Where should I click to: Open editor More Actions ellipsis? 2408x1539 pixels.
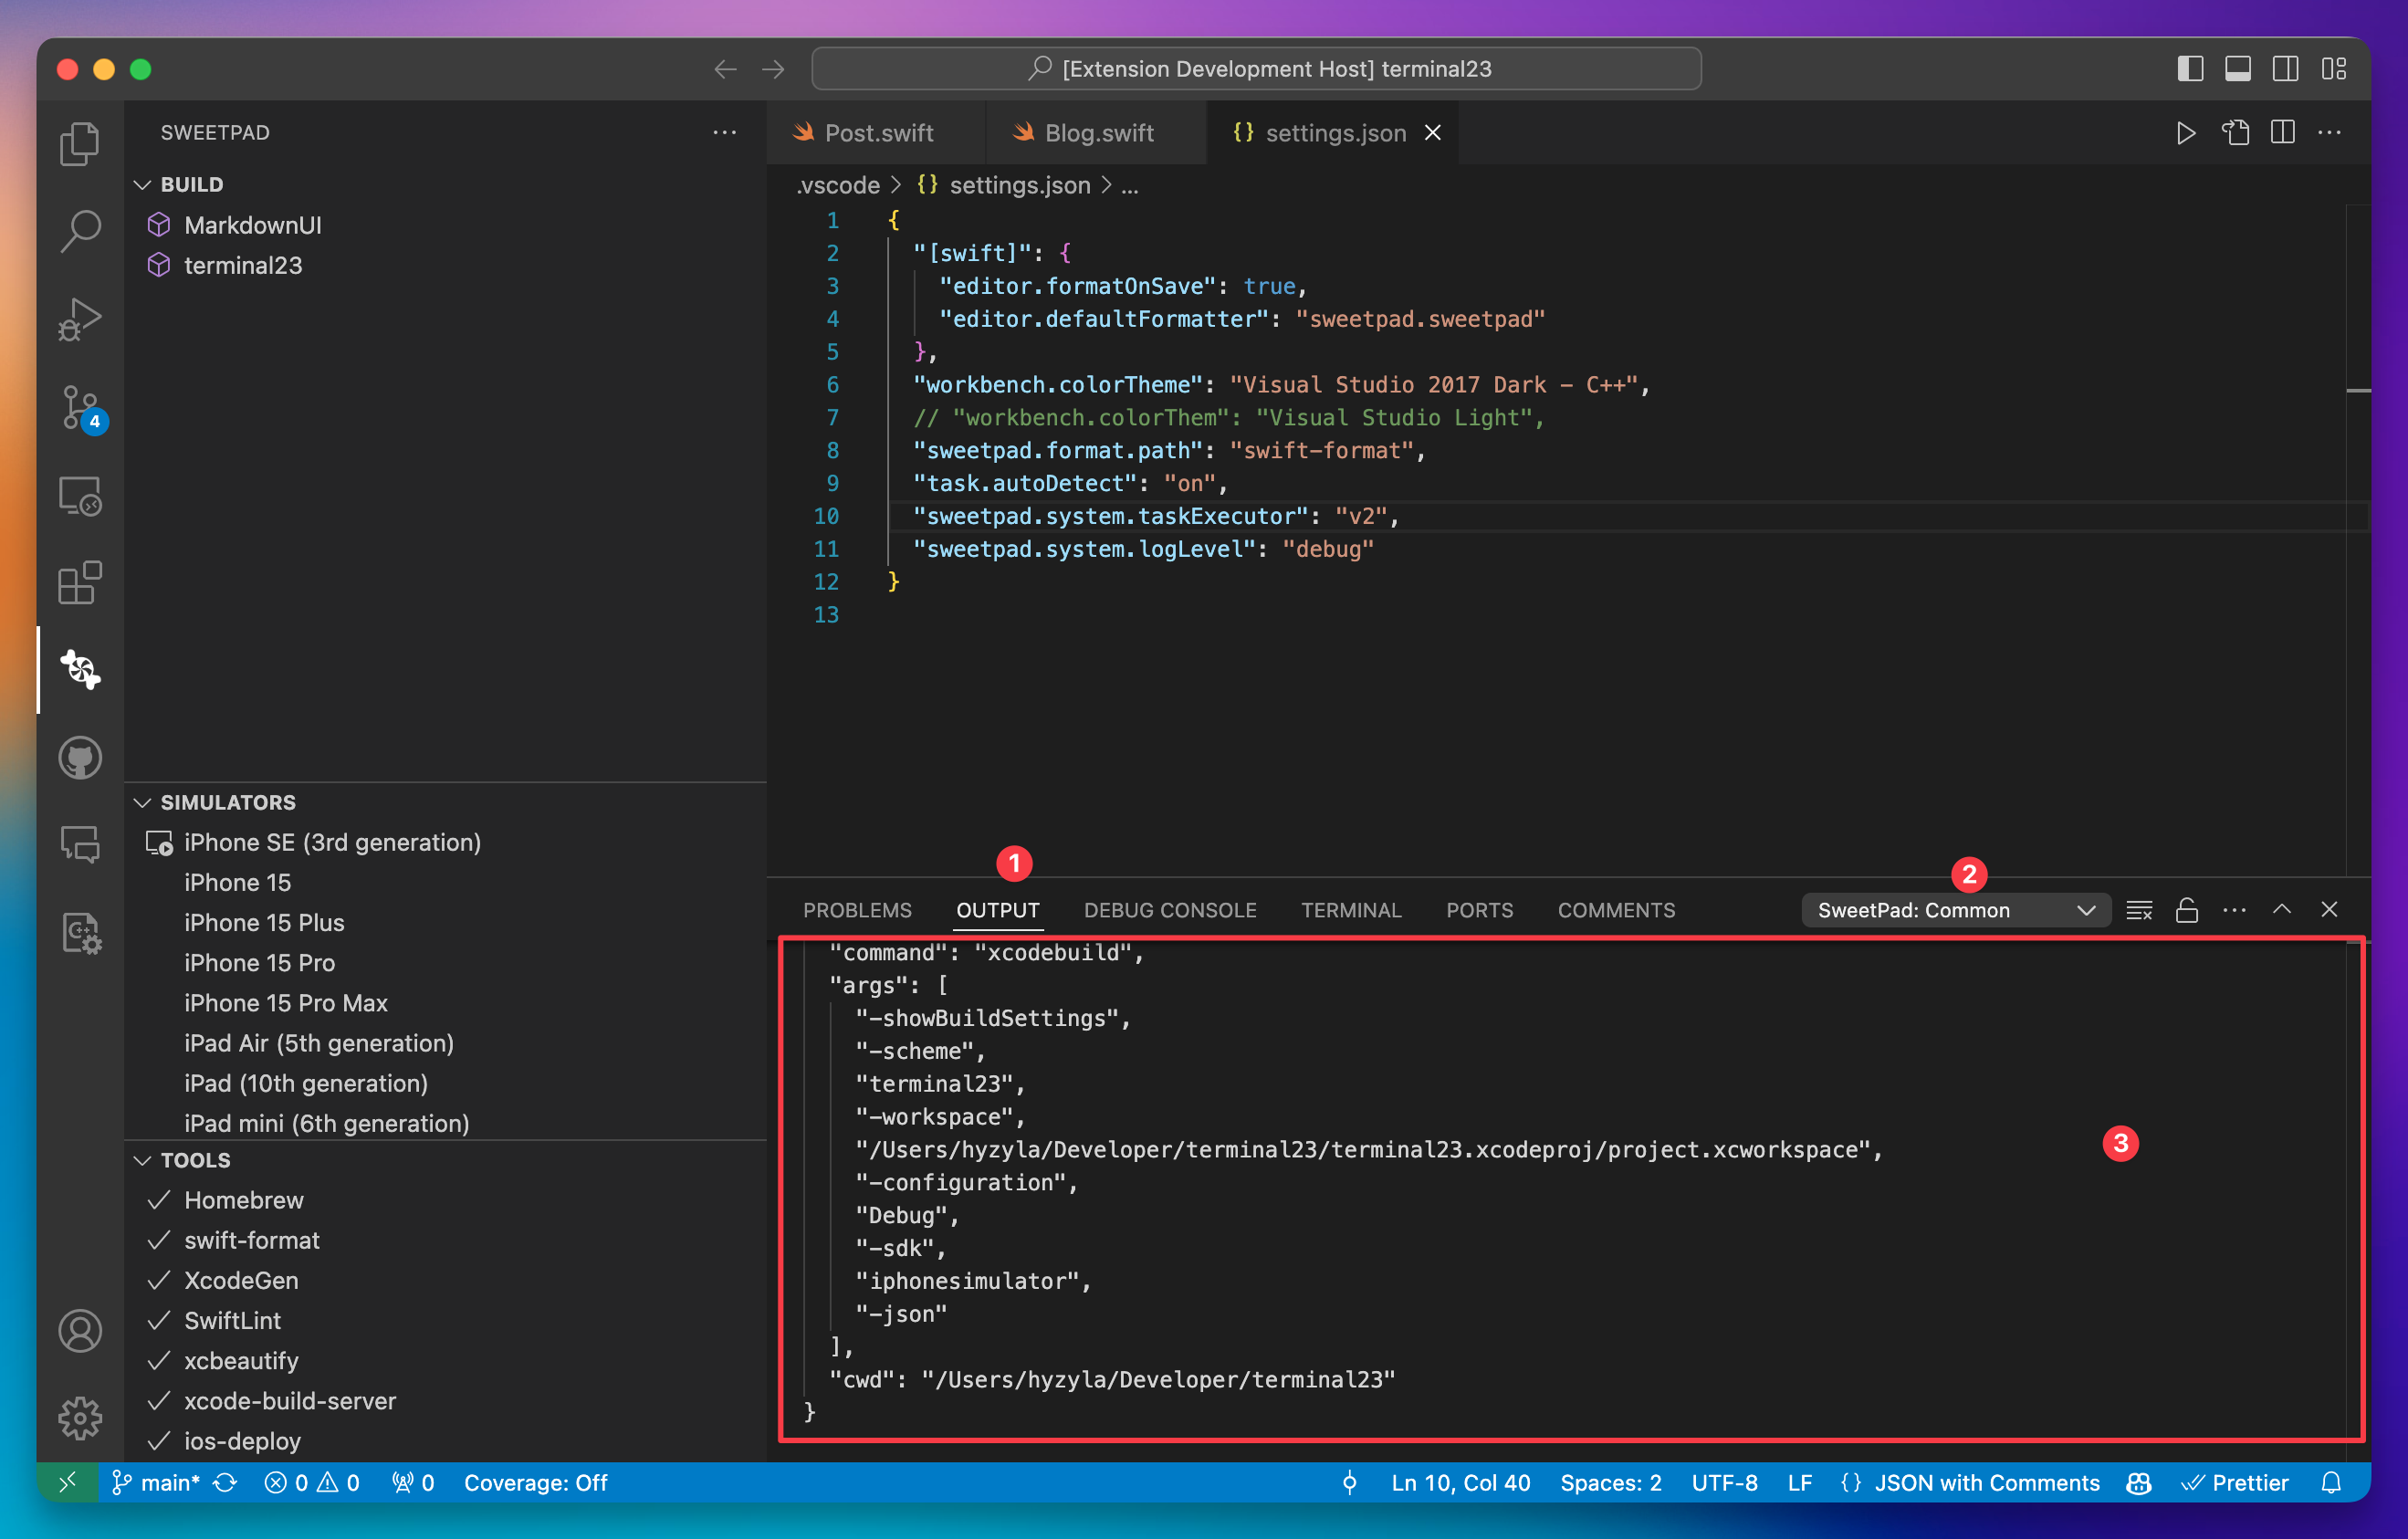[x=2329, y=133]
